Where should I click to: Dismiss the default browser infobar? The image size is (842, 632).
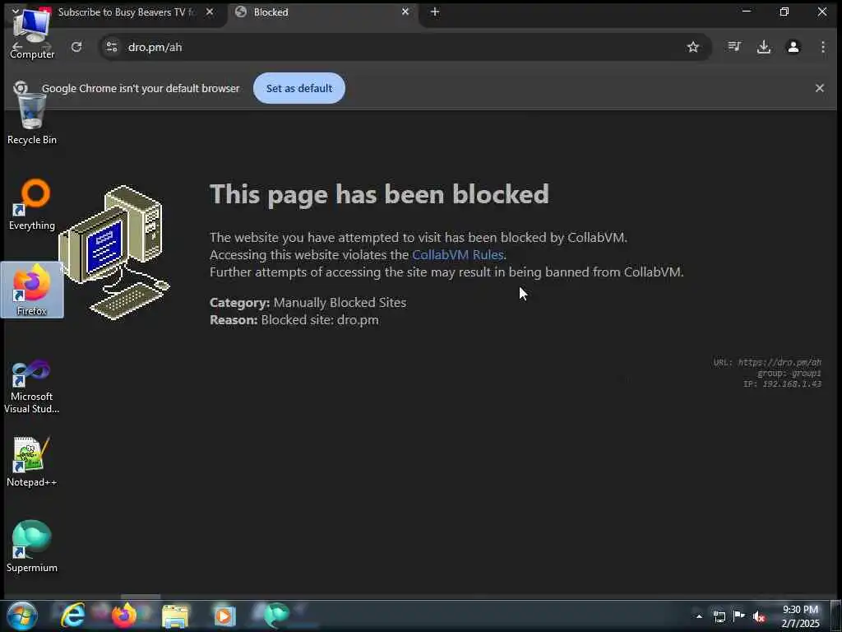coord(820,87)
